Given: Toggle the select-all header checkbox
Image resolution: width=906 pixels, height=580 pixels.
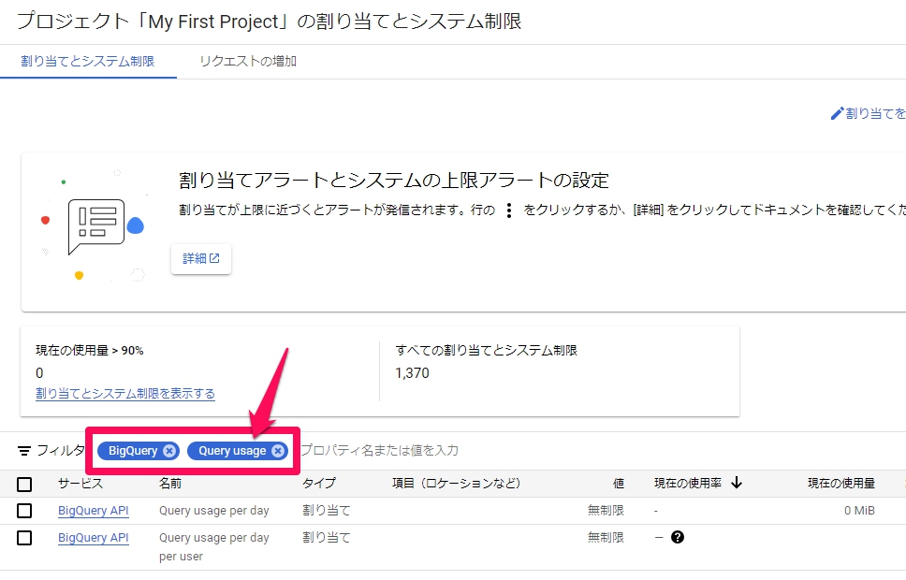Looking at the screenshot, I should (x=24, y=484).
